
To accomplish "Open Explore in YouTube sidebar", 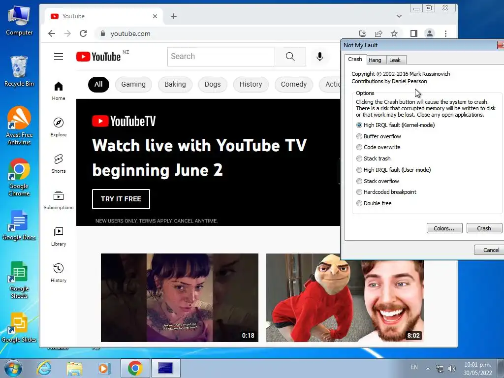I will [x=59, y=127].
